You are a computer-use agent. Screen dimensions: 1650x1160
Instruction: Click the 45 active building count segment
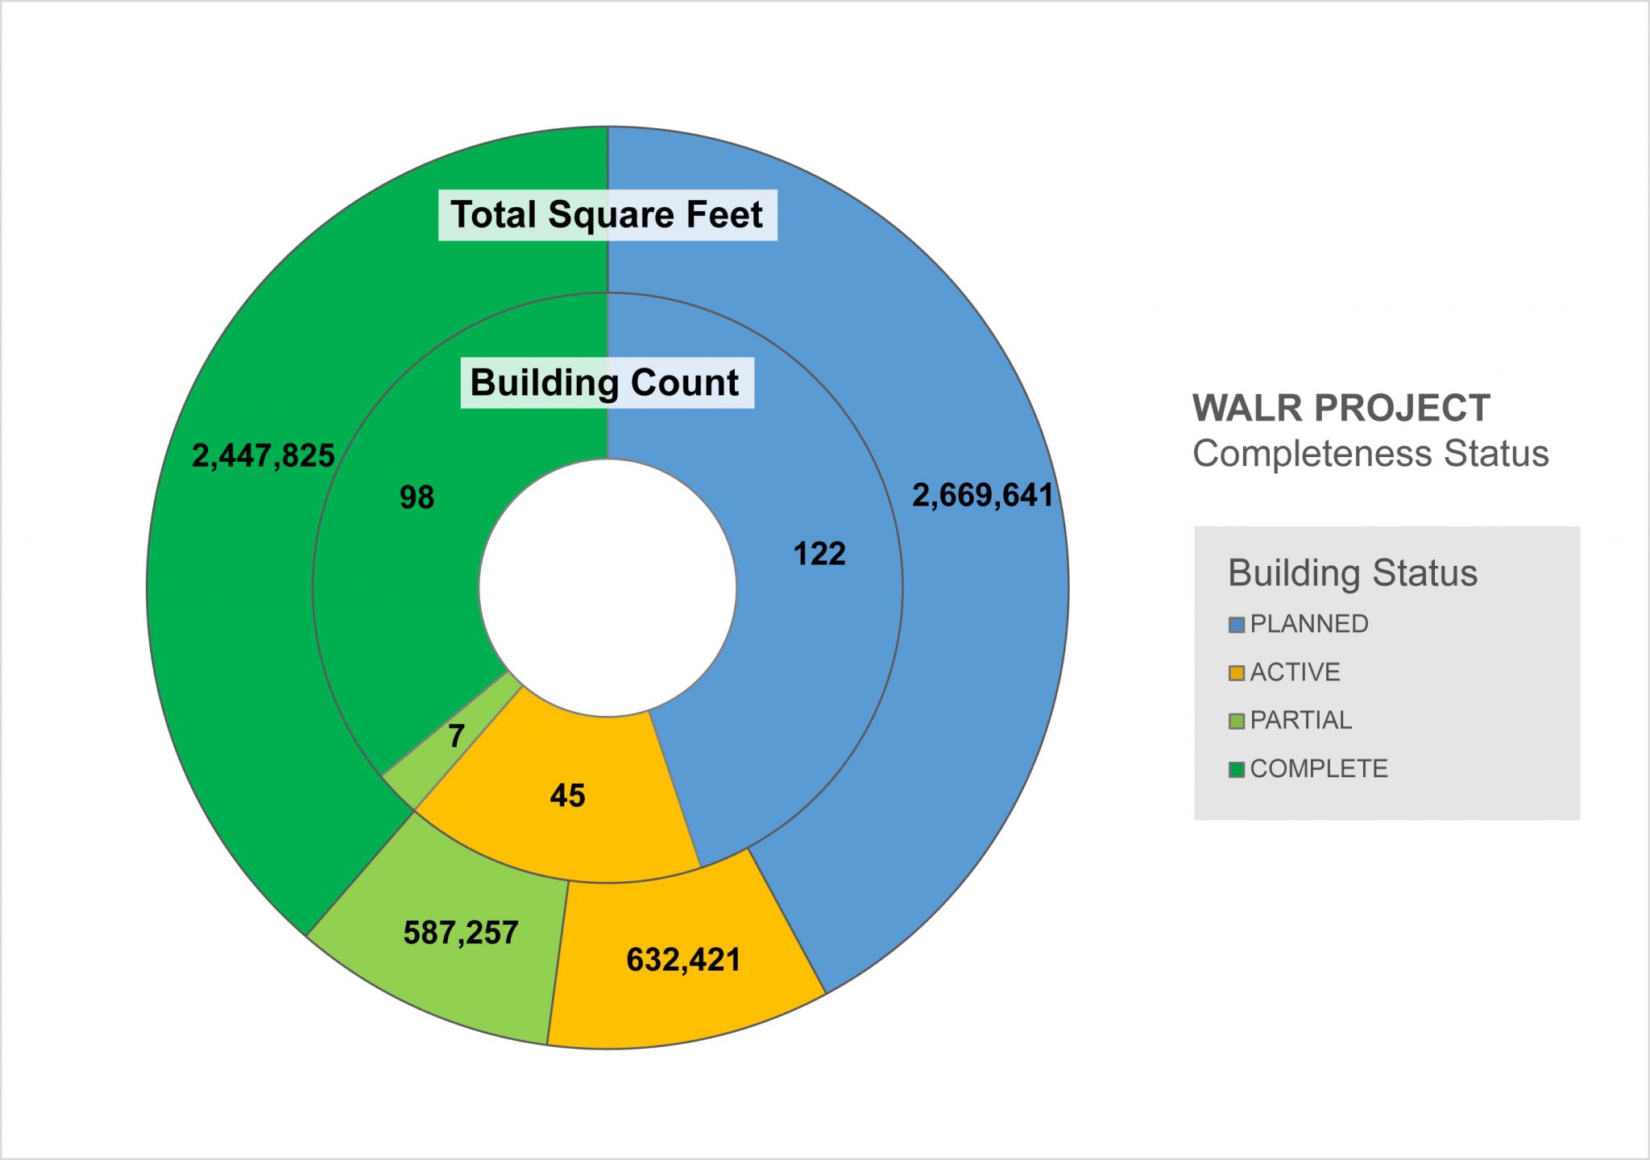(567, 796)
